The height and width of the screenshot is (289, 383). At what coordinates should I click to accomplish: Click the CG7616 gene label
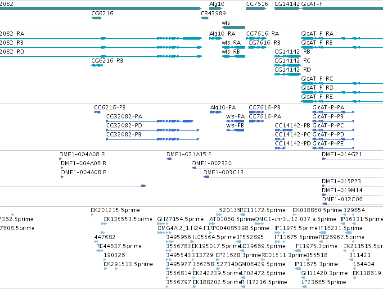(257, 4)
